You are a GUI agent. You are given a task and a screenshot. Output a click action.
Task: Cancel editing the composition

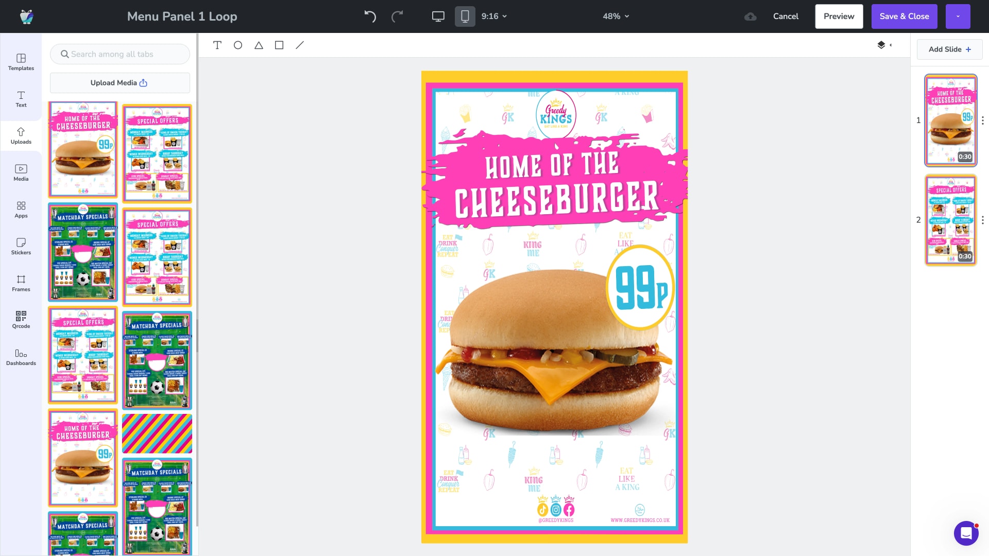786,16
